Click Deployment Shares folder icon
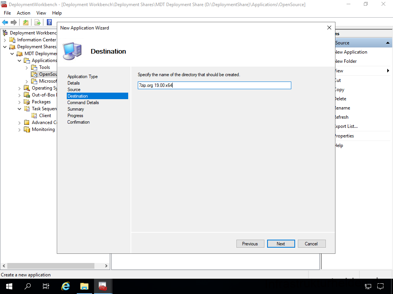393x294 pixels. pos(12,47)
